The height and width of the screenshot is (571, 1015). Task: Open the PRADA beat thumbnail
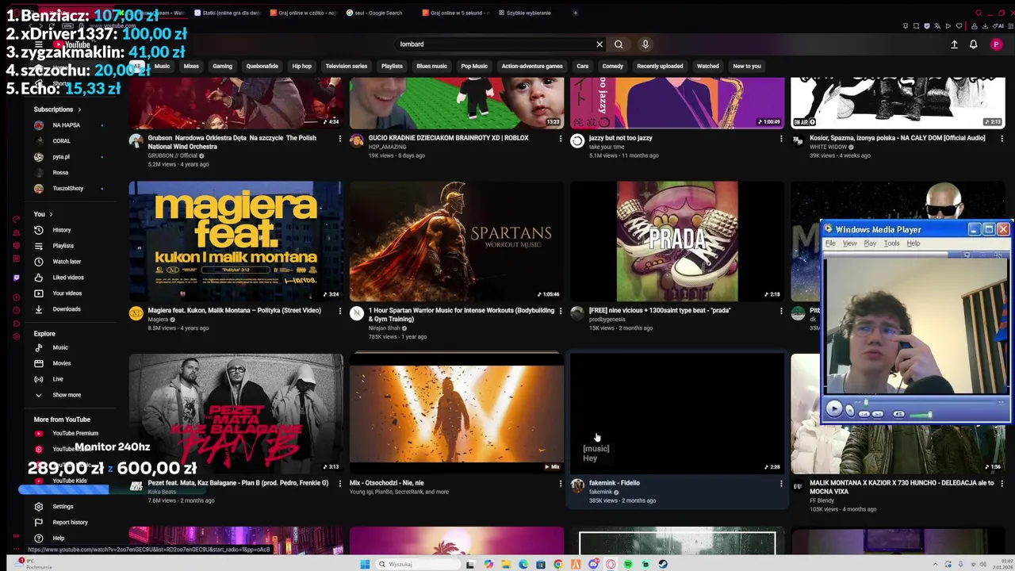tap(676, 241)
